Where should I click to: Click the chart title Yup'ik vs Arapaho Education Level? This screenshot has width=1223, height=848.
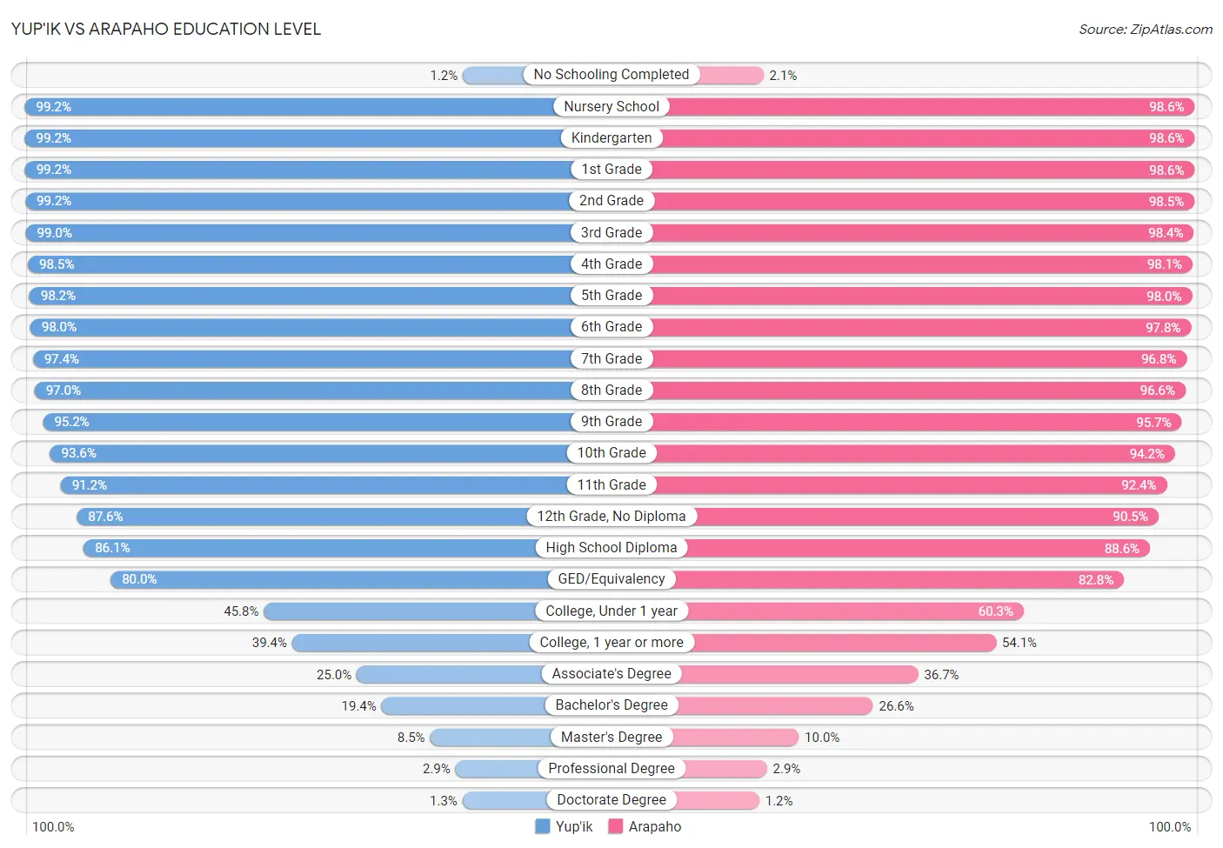tap(166, 29)
